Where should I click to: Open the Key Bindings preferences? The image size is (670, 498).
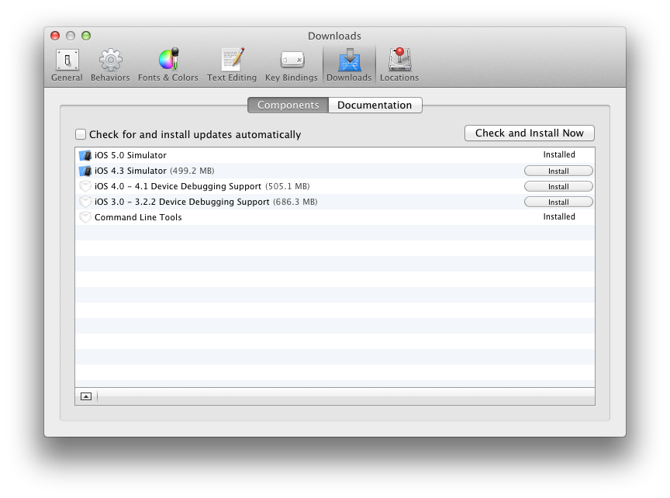[291, 62]
